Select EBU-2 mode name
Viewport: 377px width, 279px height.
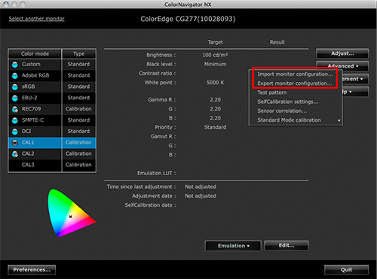pyautogui.click(x=29, y=98)
